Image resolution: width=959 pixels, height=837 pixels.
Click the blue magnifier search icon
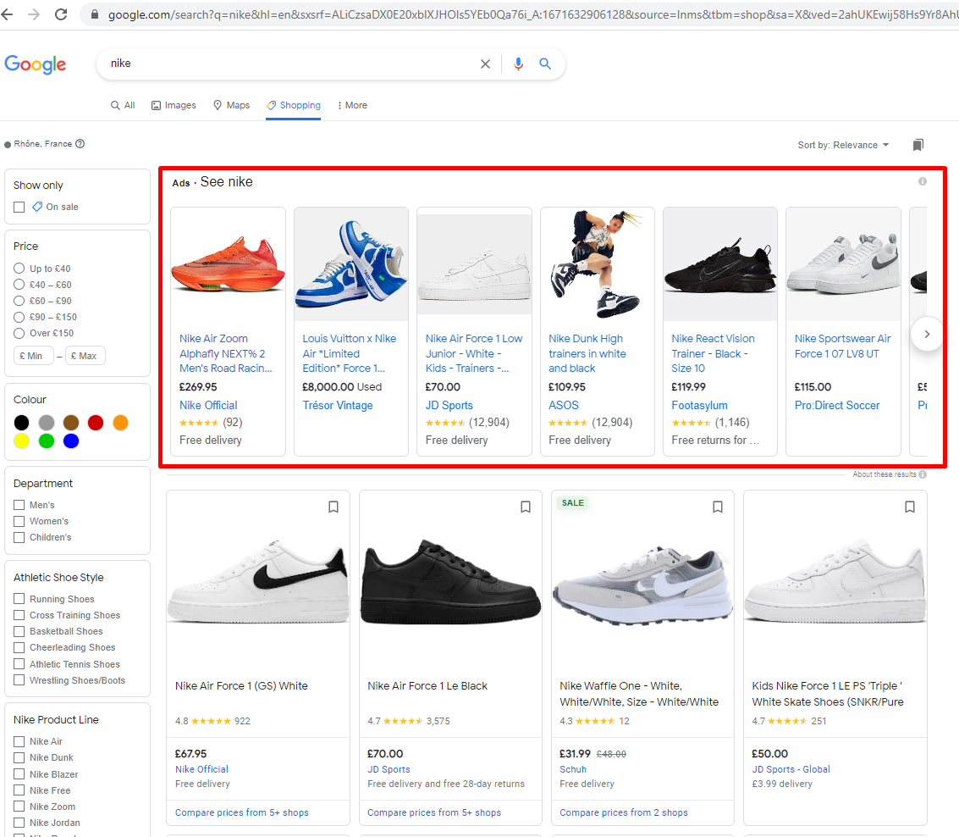[545, 64]
